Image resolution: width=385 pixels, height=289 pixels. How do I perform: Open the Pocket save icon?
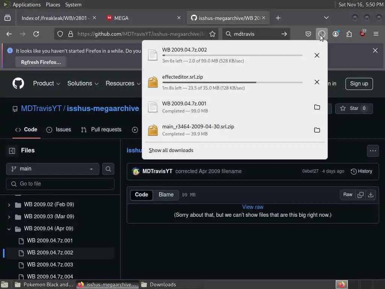(x=308, y=34)
